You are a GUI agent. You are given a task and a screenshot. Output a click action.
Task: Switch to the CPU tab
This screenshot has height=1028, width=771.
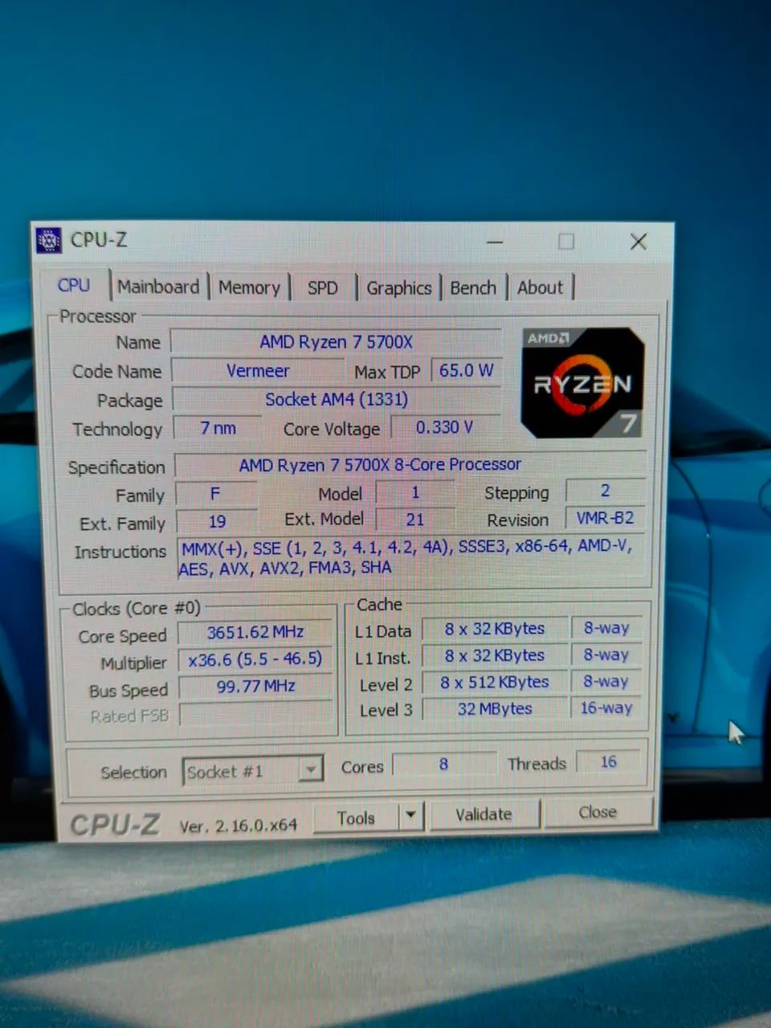tap(74, 285)
